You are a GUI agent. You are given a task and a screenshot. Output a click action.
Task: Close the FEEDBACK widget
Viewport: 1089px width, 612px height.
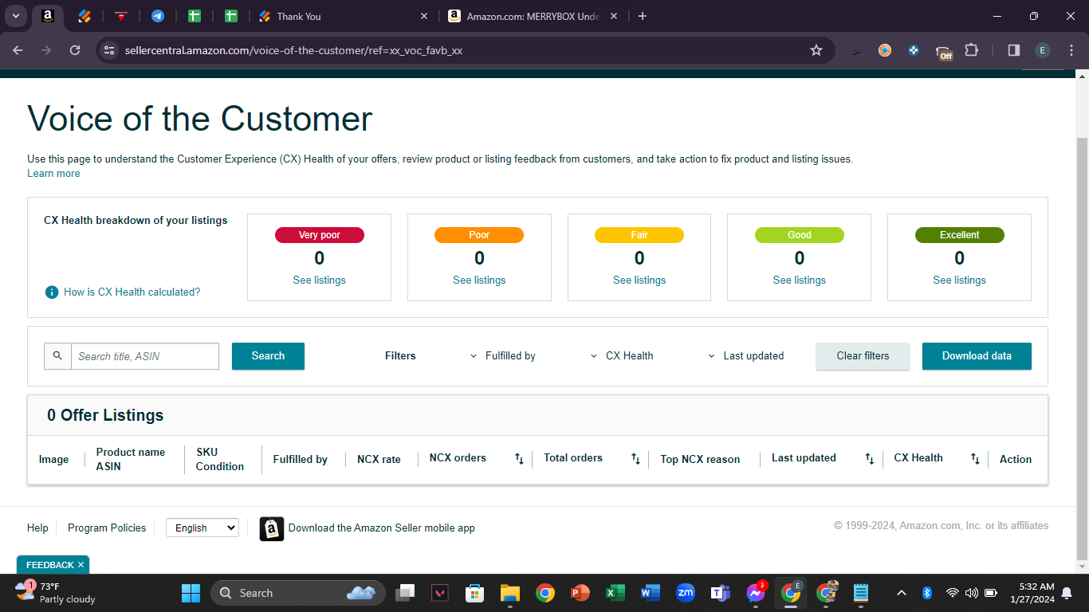click(x=81, y=565)
